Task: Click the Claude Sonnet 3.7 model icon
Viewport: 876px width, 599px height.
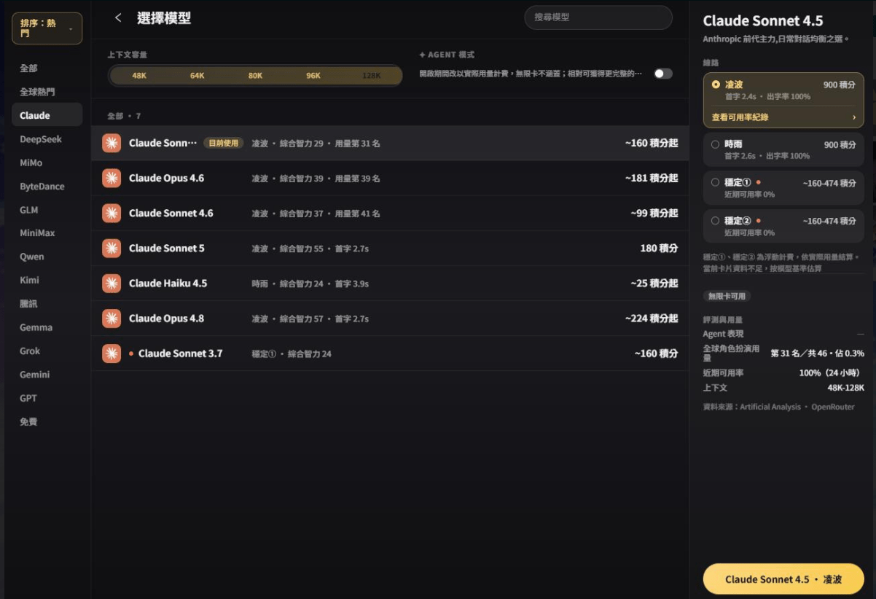Action: pyautogui.click(x=112, y=353)
